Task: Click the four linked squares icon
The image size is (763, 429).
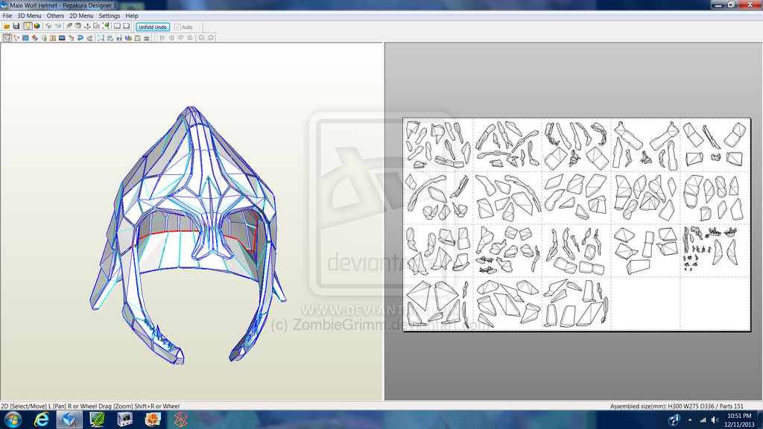Action: 110,37
